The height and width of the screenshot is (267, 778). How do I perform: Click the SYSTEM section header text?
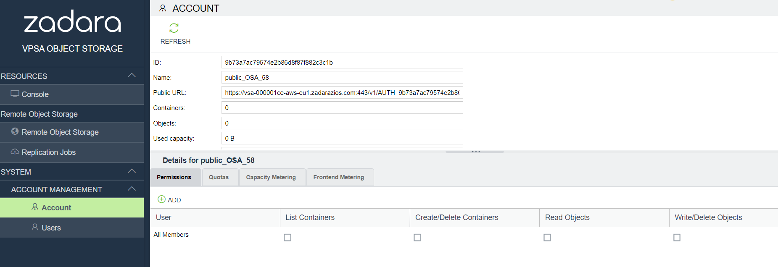16,172
